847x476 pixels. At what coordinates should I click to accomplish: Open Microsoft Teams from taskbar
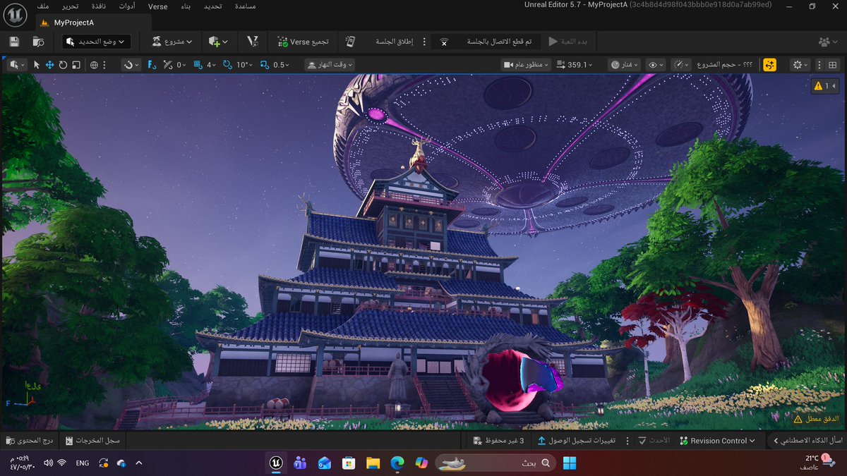click(299, 463)
